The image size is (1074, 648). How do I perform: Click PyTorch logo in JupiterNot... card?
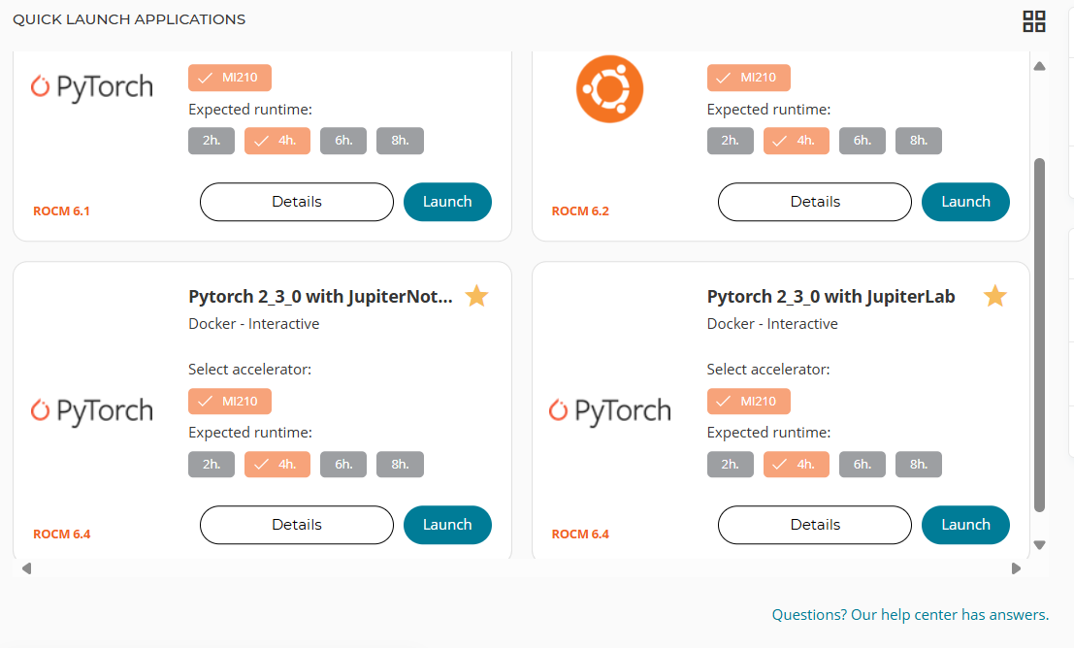tap(92, 410)
